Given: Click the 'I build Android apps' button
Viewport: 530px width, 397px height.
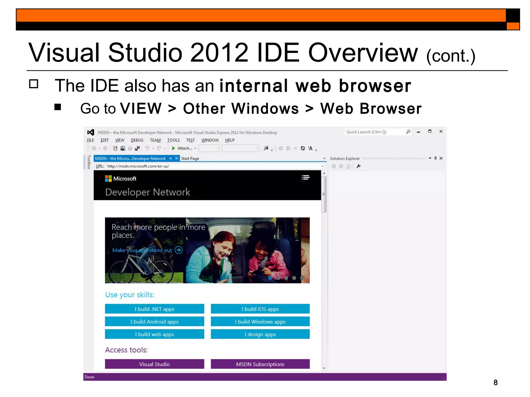Looking at the screenshot, I should tap(154, 322).
